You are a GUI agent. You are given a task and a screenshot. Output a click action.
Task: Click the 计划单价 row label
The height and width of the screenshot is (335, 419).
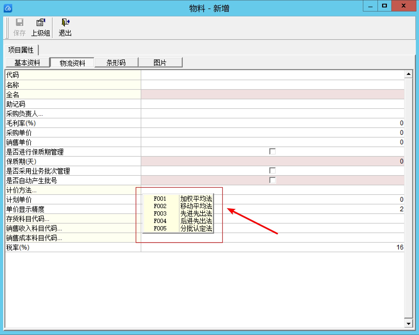[19, 200]
